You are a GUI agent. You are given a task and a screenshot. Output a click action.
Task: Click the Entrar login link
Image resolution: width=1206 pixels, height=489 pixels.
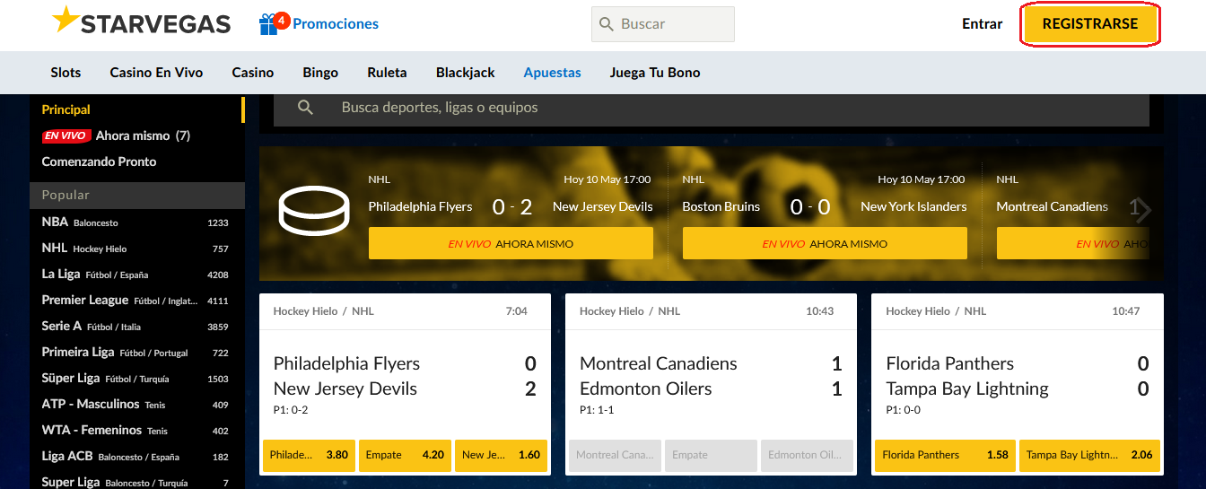pyautogui.click(x=982, y=24)
